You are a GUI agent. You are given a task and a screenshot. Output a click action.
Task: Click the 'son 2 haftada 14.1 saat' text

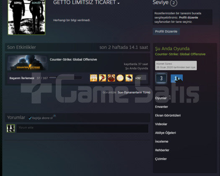tap(124, 47)
